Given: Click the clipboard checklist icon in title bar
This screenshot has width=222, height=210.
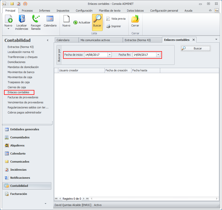Looking at the screenshot, I should (x=19, y=4).
